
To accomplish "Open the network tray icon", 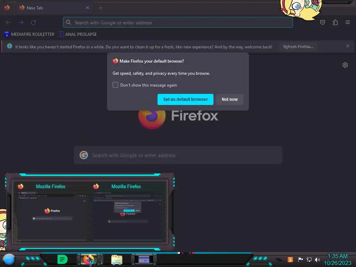I will point(309,259).
